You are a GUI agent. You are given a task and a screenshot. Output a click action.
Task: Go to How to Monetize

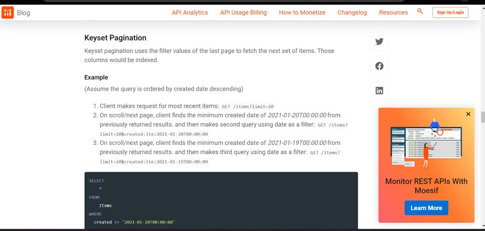(x=302, y=13)
